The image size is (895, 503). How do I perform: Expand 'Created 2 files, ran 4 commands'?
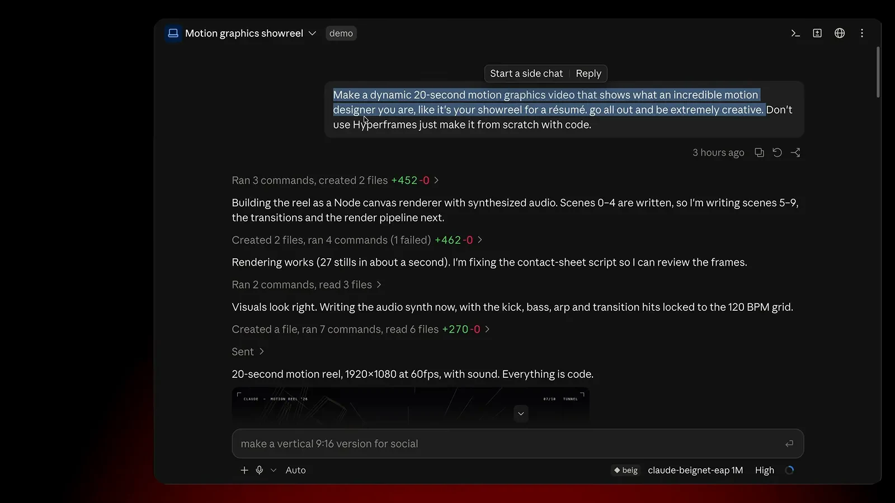coord(357,240)
